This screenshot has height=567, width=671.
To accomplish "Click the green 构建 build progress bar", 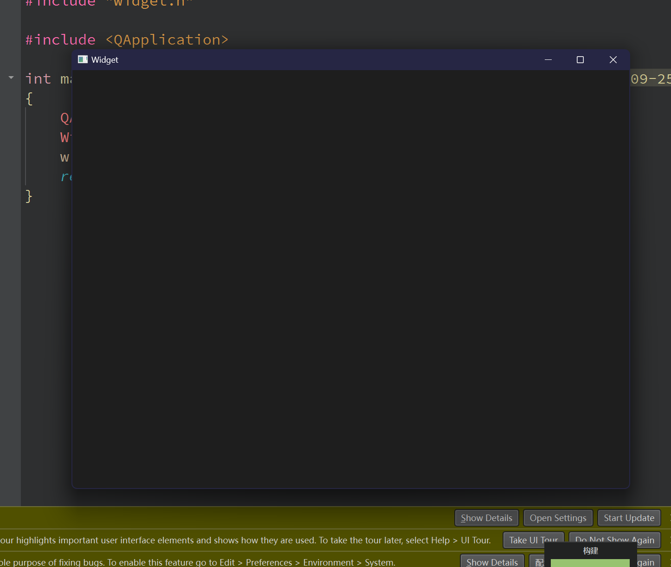I will (590, 563).
